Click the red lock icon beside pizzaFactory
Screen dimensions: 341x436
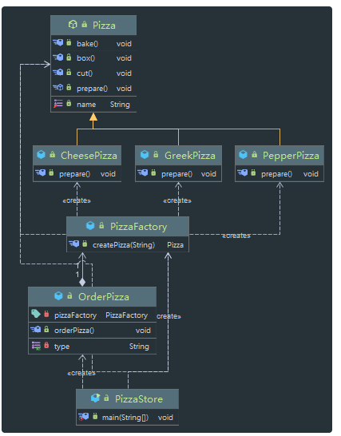tap(46, 314)
